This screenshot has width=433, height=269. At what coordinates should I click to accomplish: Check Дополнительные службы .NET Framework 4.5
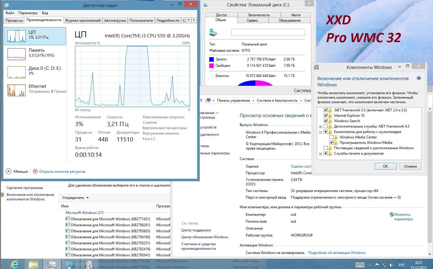point(326,126)
